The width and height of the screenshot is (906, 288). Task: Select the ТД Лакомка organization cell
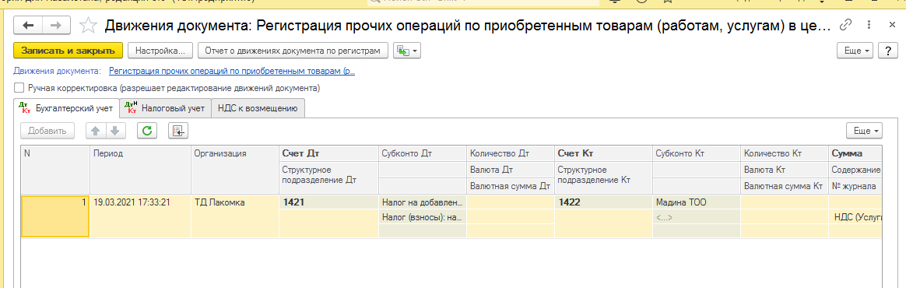coord(235,216)
